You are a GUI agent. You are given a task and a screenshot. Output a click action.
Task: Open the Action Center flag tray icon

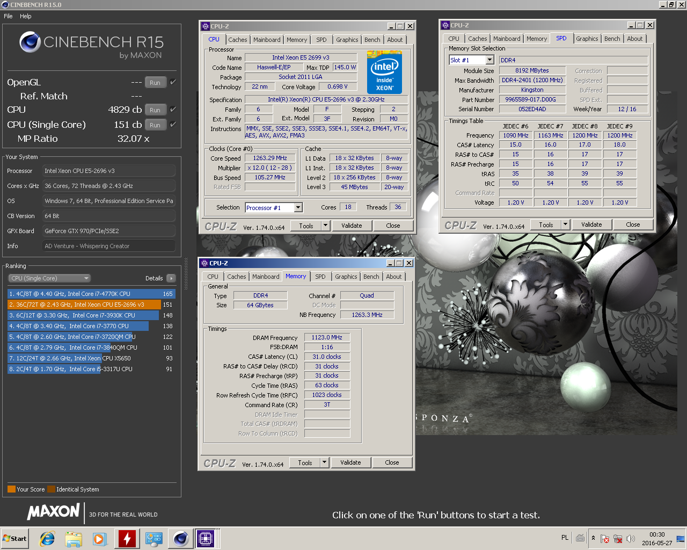[605, 538]
